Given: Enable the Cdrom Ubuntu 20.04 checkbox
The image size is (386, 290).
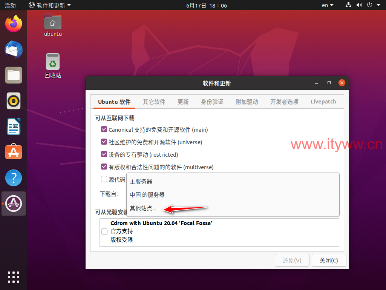Looking at the screenshot, I should (x=104, y=231).
